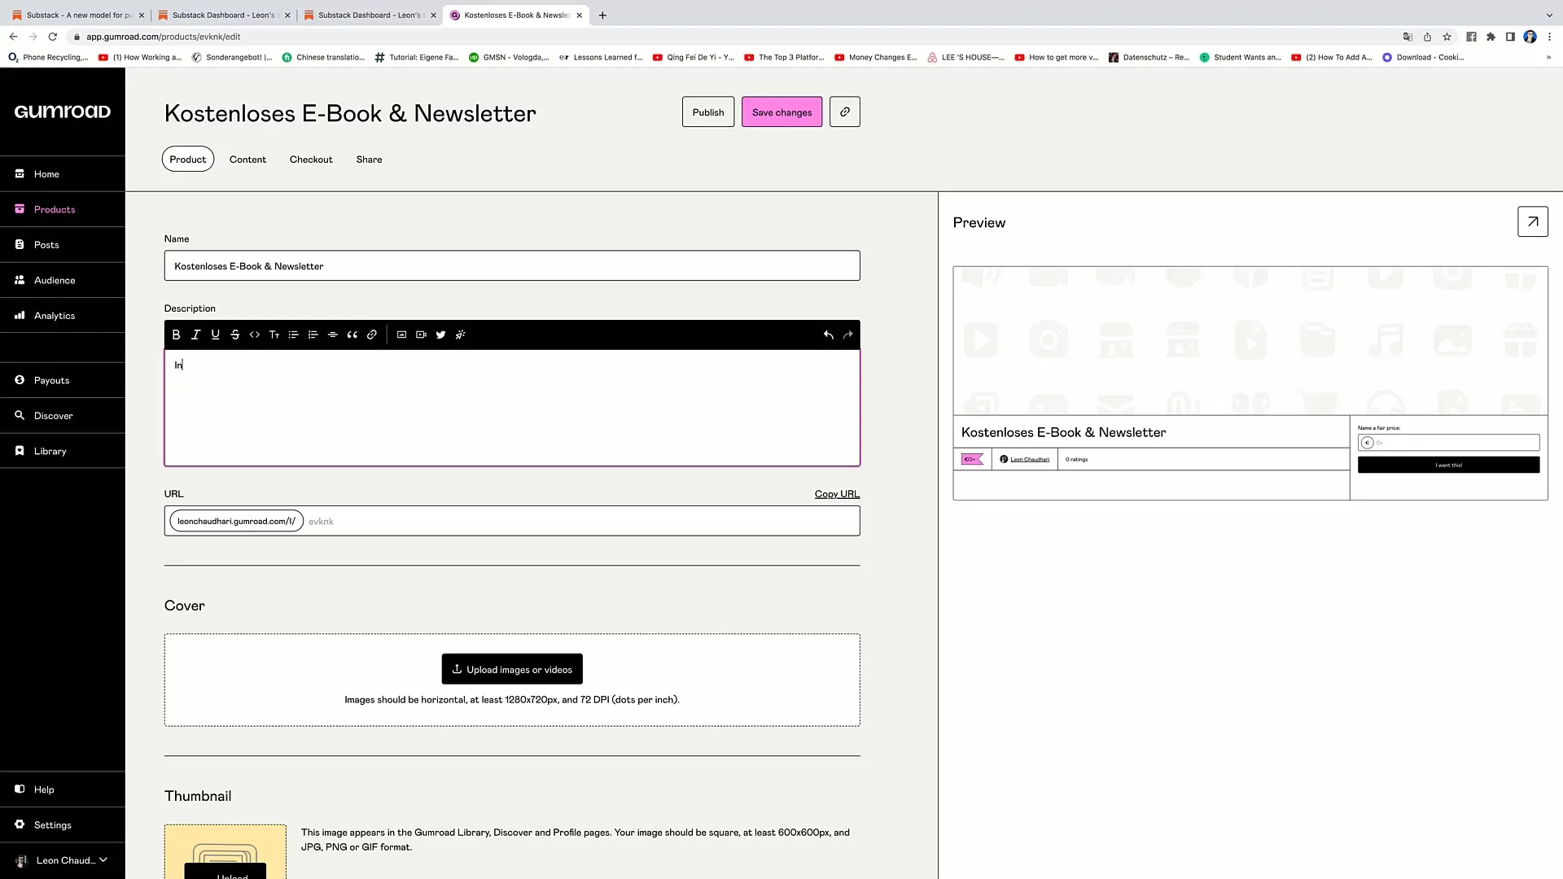
Task: Insert a Twitter post embed
Action: click(440, 335)
